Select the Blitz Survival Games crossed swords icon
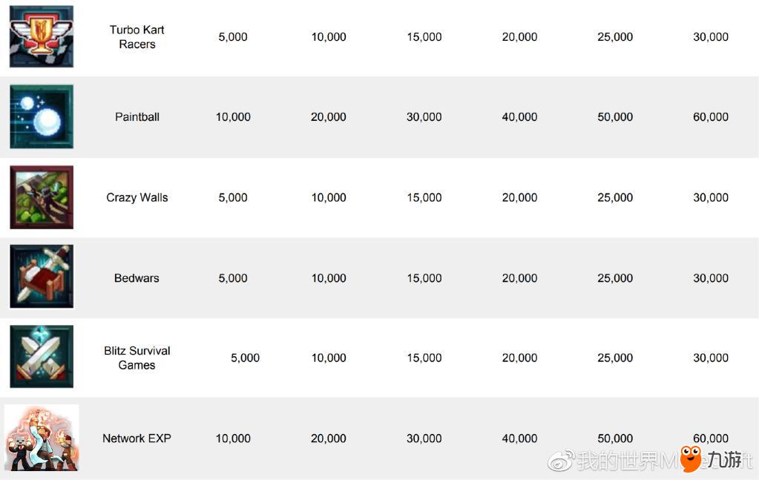This screenshot has height=480, width=759. (42, 356)
